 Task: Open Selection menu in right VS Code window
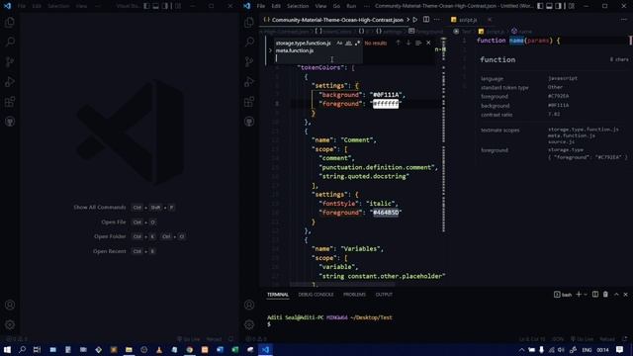[298, 6]
